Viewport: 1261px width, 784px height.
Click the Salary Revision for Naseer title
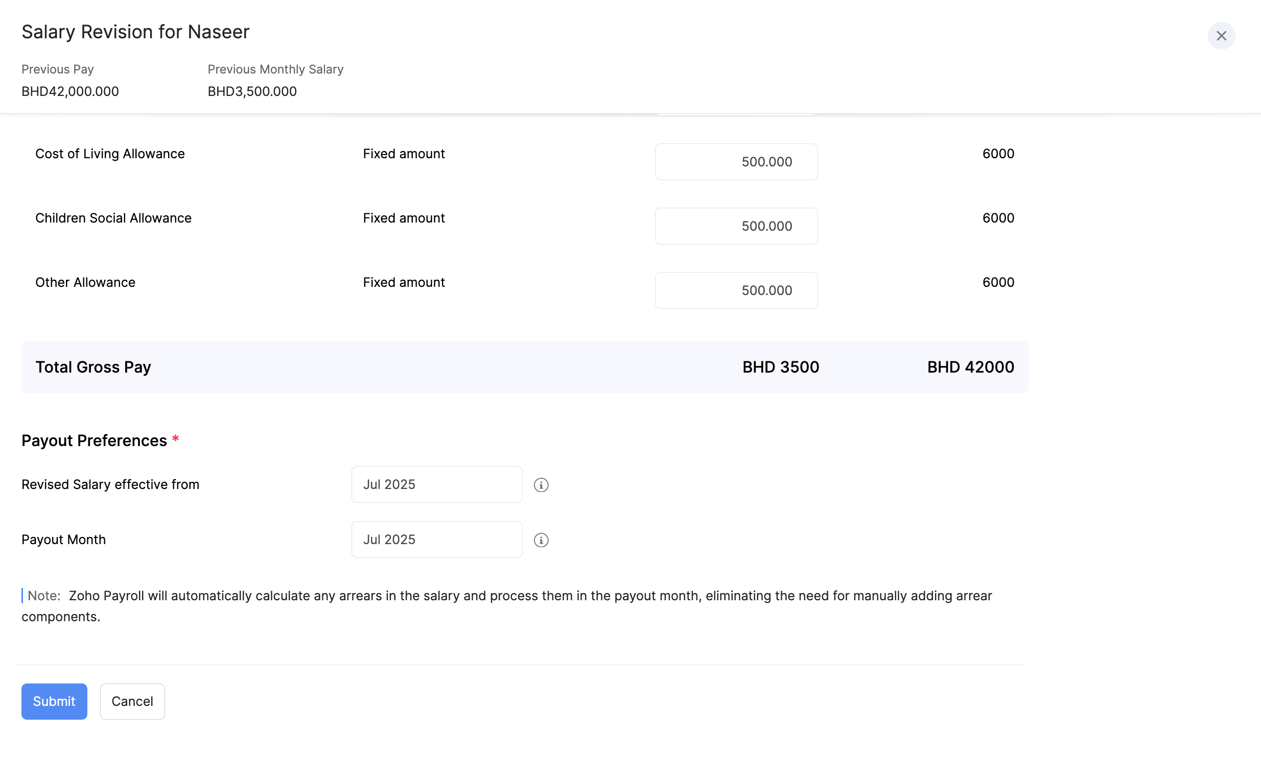click(x=135, y=32)
